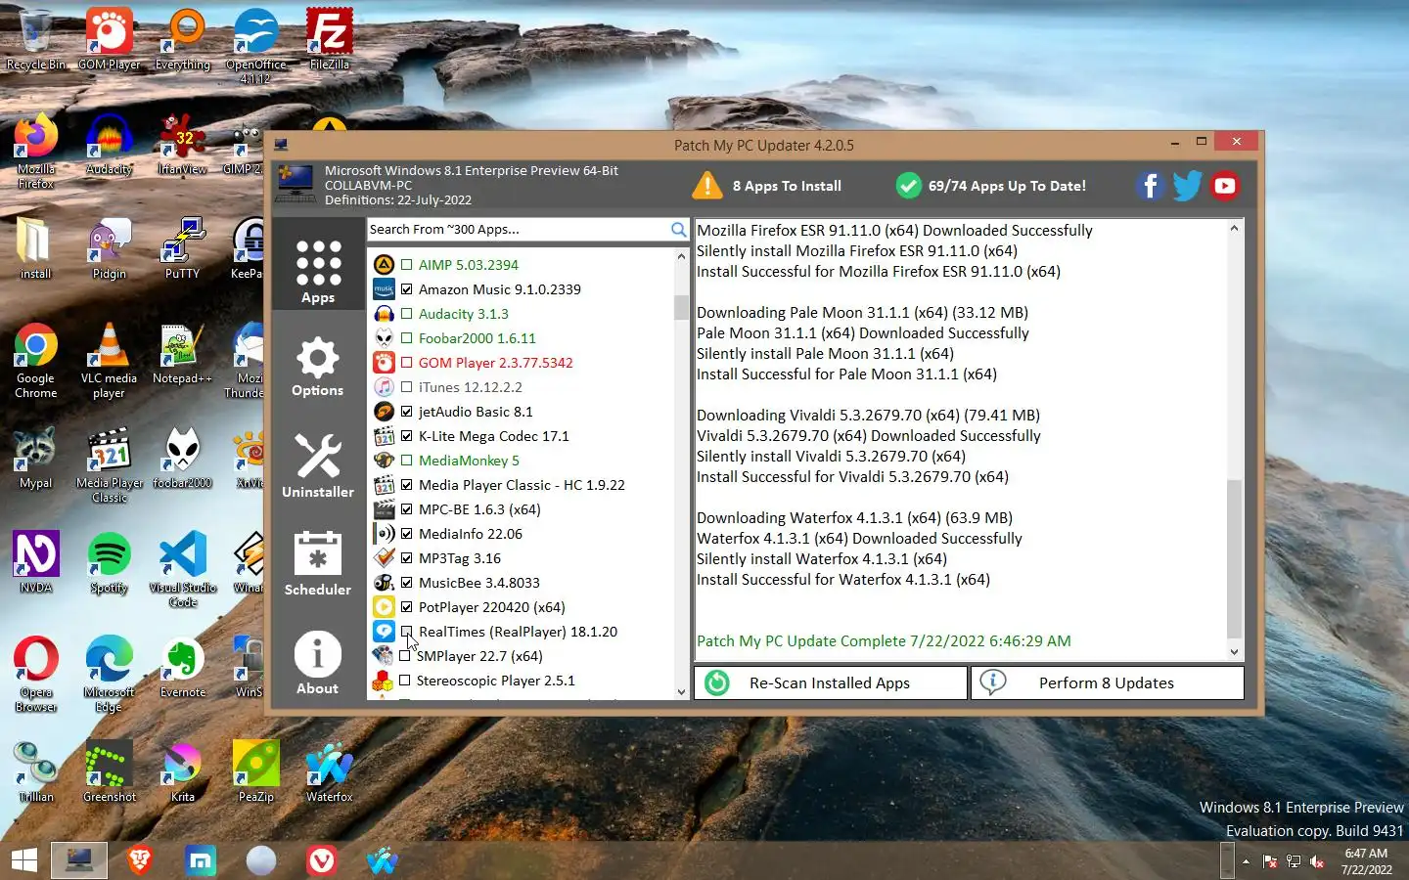This screenshot has height=880, width=1409.
Task: Click the Audacity headphones icon in list
Action: 384,314
